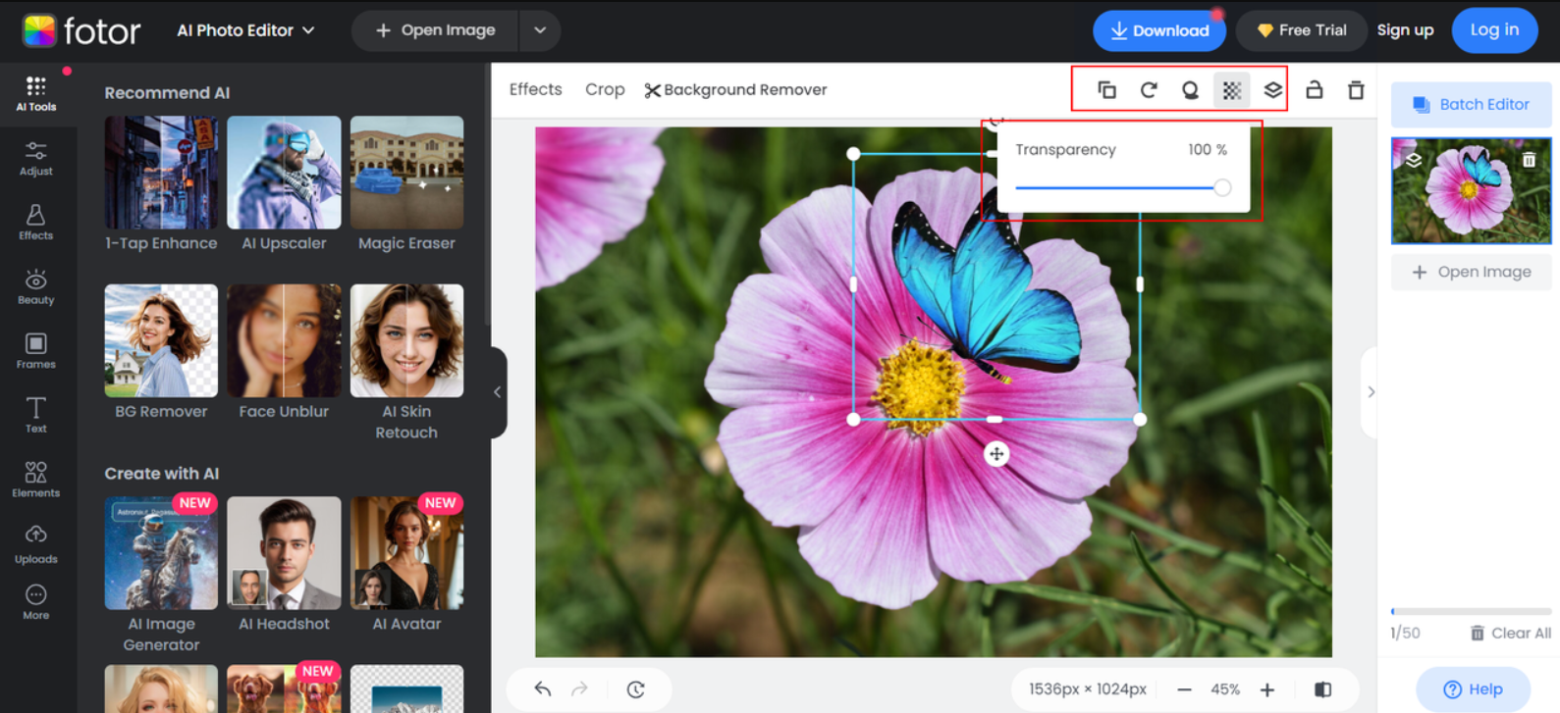Image resolution: width=1560 pixels, height=713 pixels.
Task: Open the Uploads panel
Action: [36, 544]
